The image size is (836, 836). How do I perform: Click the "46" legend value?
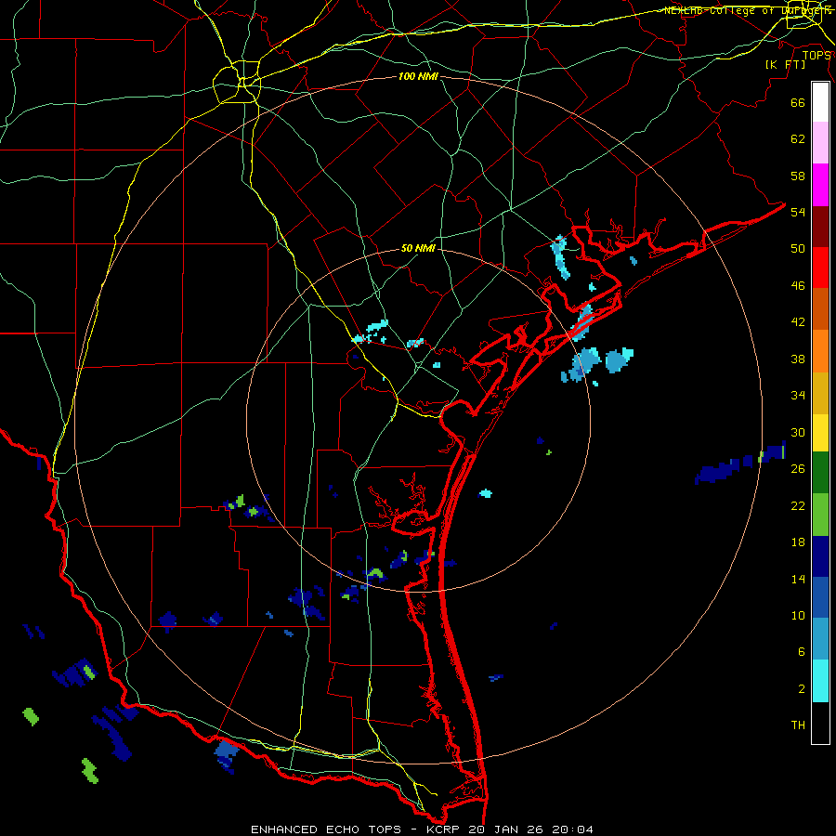[x=798, y=286]
